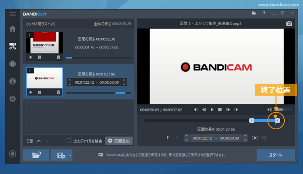Open the Join mode sidebar icon
Screen dimensions: 303x174
[x=12, y=63]
